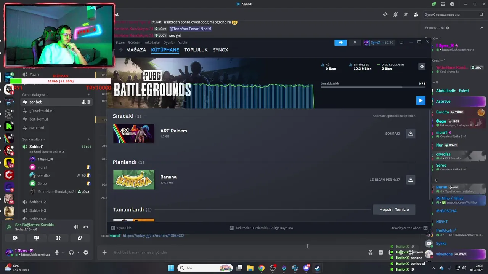This screenshot has height=274, width=488.
Task: Open the Discord soundboard
Action: (x=80, y=238)
